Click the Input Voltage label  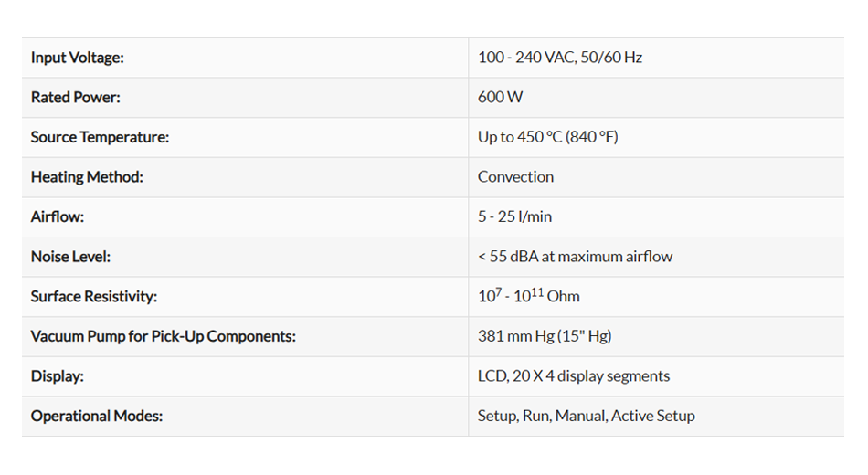tap(77, 58)
